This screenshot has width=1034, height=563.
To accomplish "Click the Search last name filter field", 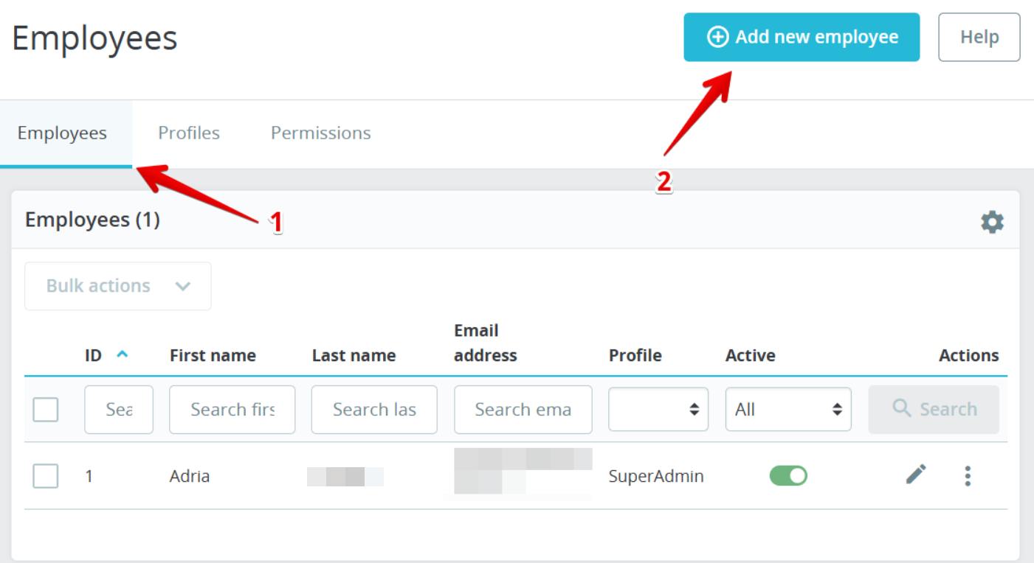I will (374, 410).
